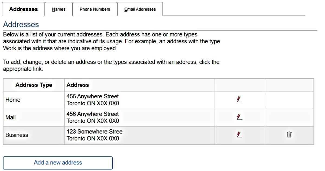This screenshot has width=325, height=171.
Task: Delete the Business address using the trash icon
Action: (x=289, y=135)
